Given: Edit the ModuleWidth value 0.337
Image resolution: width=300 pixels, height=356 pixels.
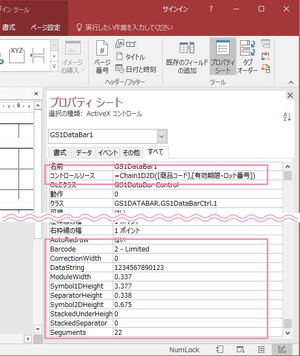Looking at the screenshot, I should click(198, 277).
